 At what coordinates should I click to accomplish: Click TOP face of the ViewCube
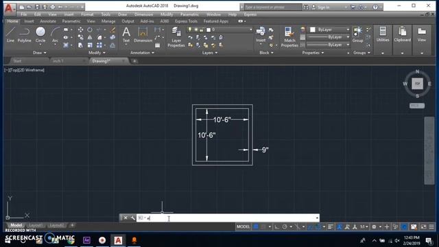pyautogui.click(x=417, y=84)
